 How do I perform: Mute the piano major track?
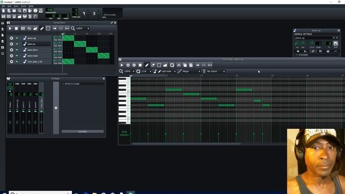click(x=17, y=56)
